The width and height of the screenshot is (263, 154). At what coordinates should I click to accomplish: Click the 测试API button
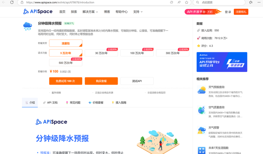click(137, 81)
